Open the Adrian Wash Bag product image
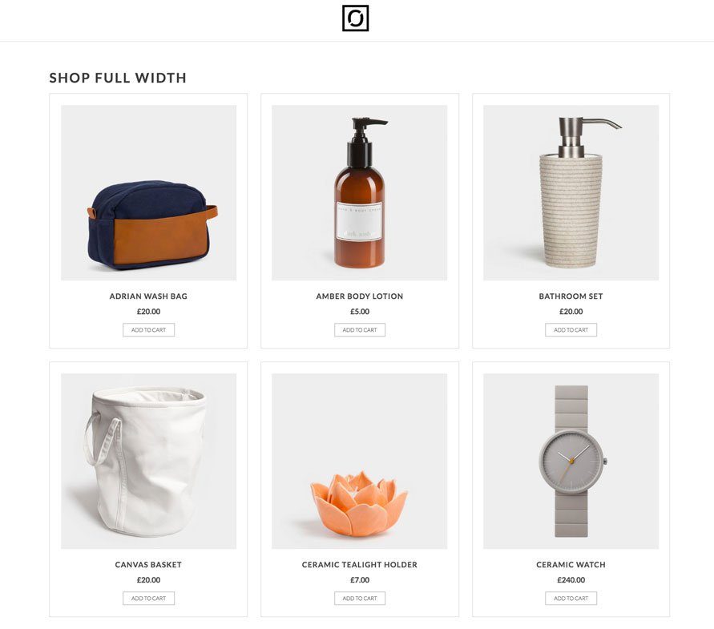This screenshot has width=714, height=629. pos(148,192)
